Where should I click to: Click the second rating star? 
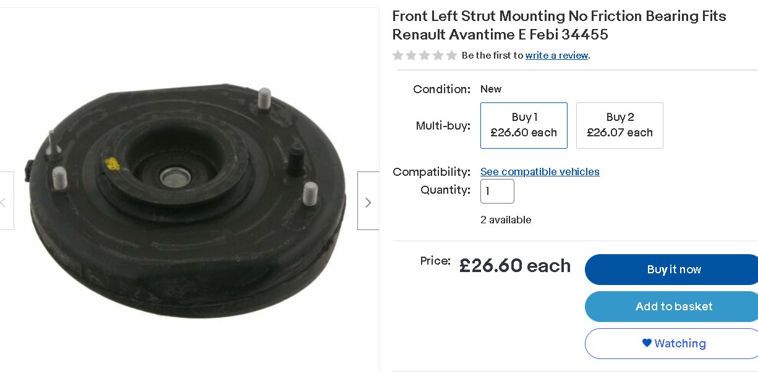click(411, 56)
